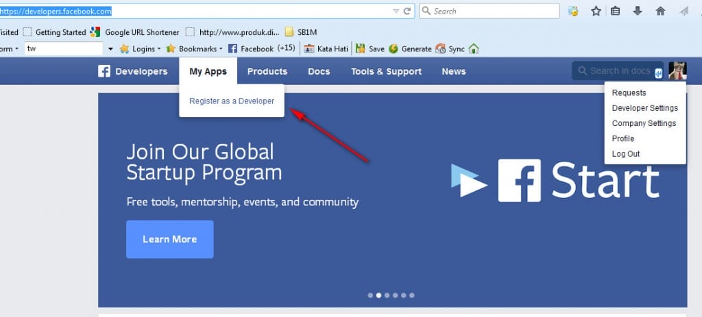702x317 pixels.
Task: Click the Search in docs field
Action: tap(618, 71)
